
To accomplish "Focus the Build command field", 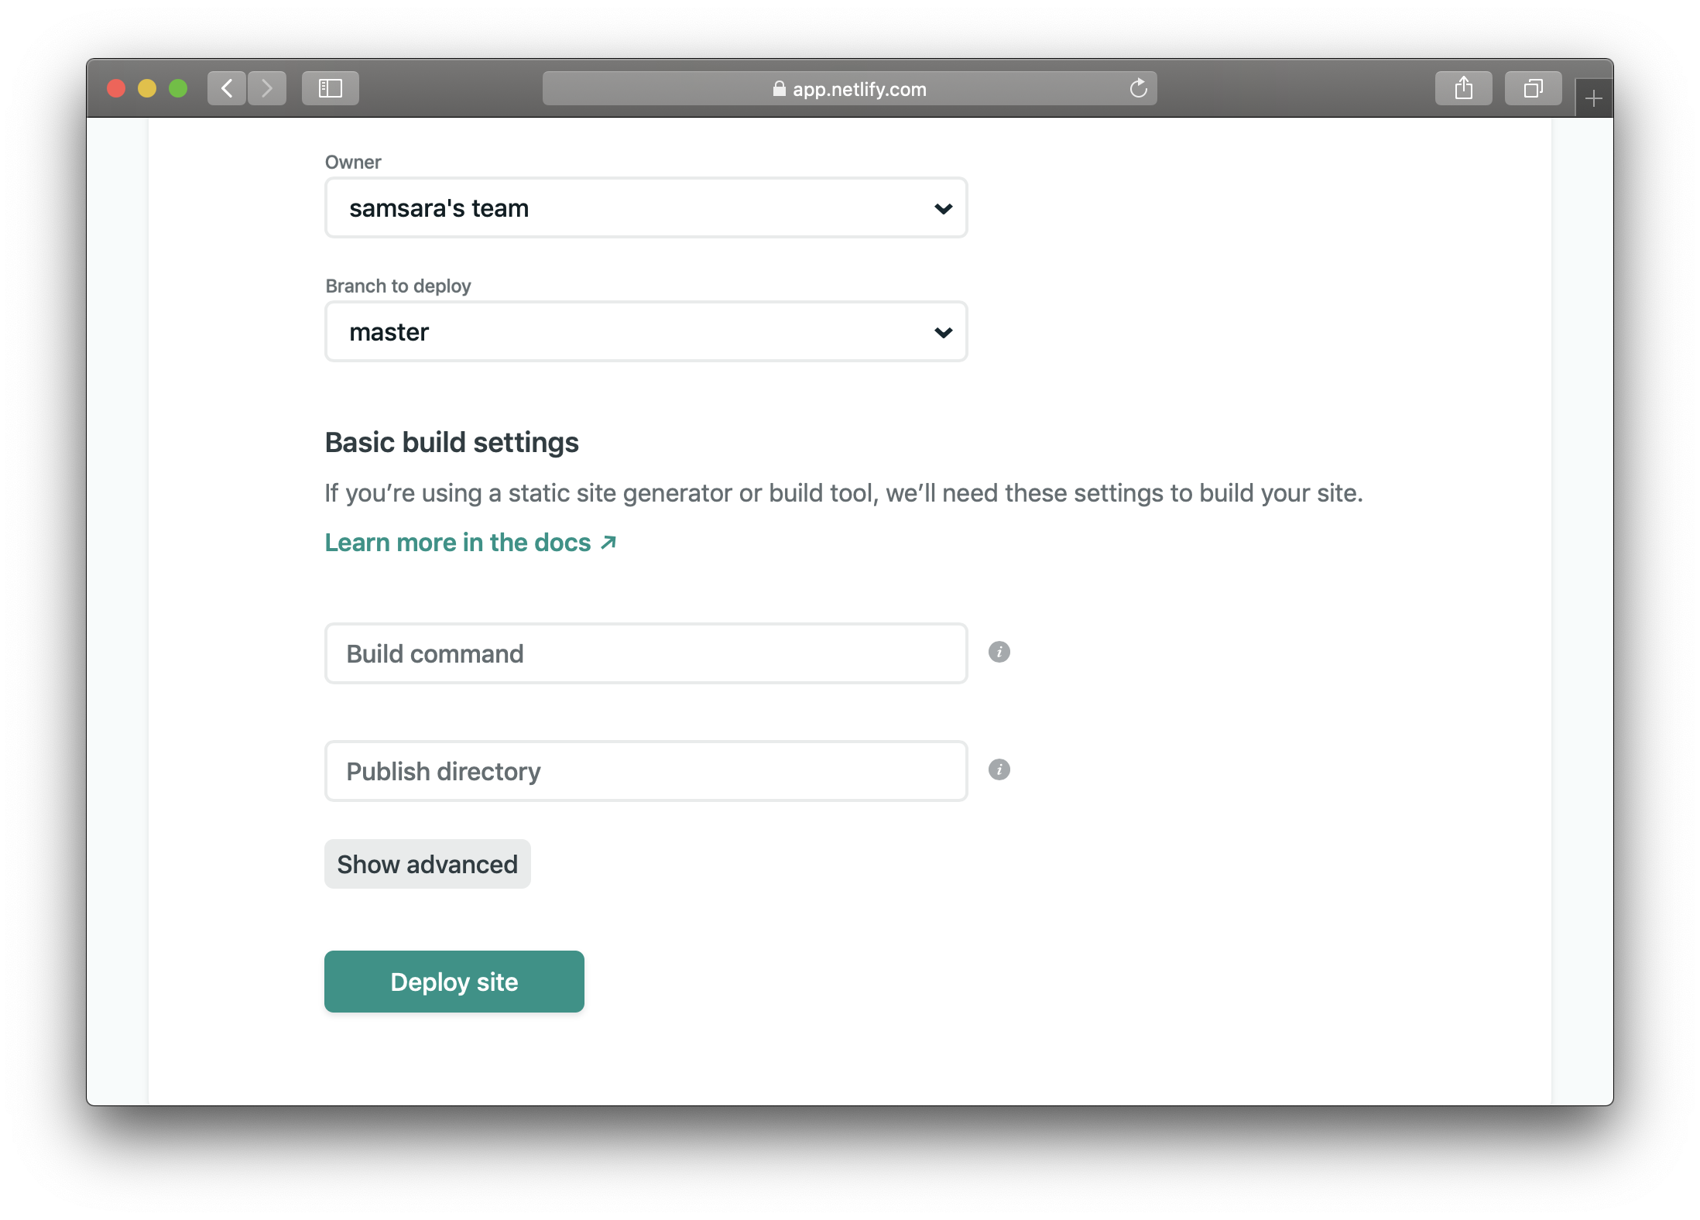I will click(x=646, y=653).
